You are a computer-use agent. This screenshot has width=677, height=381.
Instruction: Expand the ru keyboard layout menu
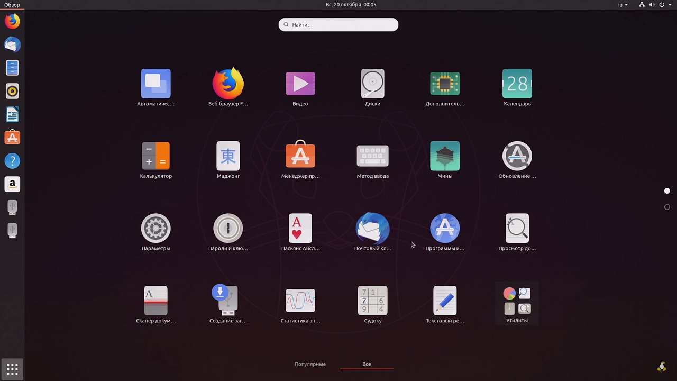click(x=623, y=5)
